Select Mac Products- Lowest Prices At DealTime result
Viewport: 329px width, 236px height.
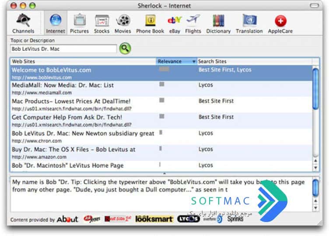(161, 104)
